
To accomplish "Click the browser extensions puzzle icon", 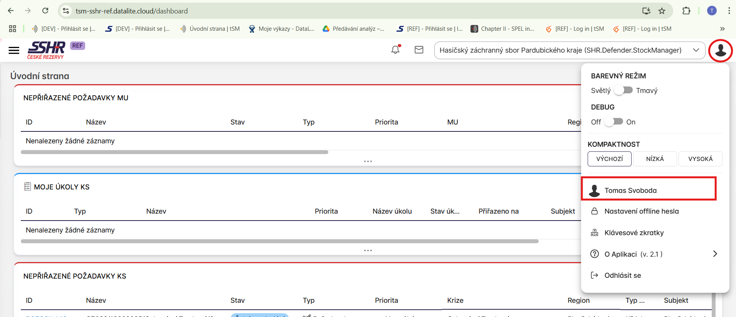I will [x=686, y=11].
